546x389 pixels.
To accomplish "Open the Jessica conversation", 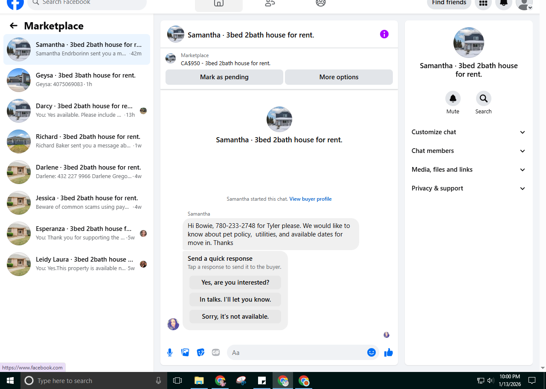I will tap(77, 203).
